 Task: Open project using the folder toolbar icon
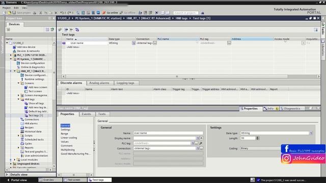(9, 13)
